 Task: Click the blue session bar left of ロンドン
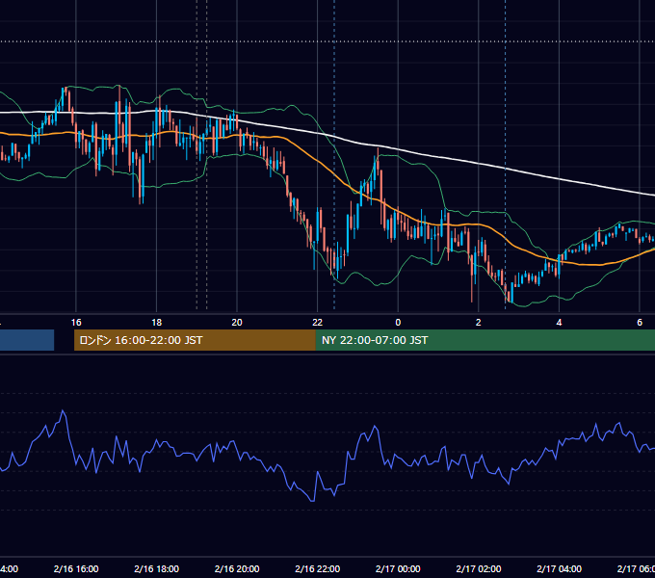point(27,340)
